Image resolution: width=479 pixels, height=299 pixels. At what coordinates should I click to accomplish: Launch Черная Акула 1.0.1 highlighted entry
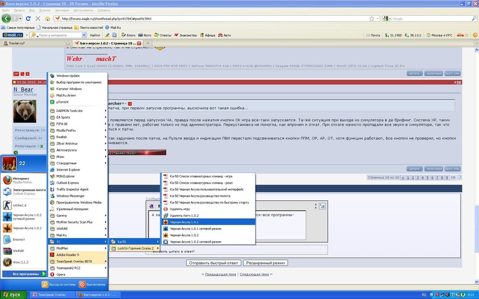click(x=208, y=222)
